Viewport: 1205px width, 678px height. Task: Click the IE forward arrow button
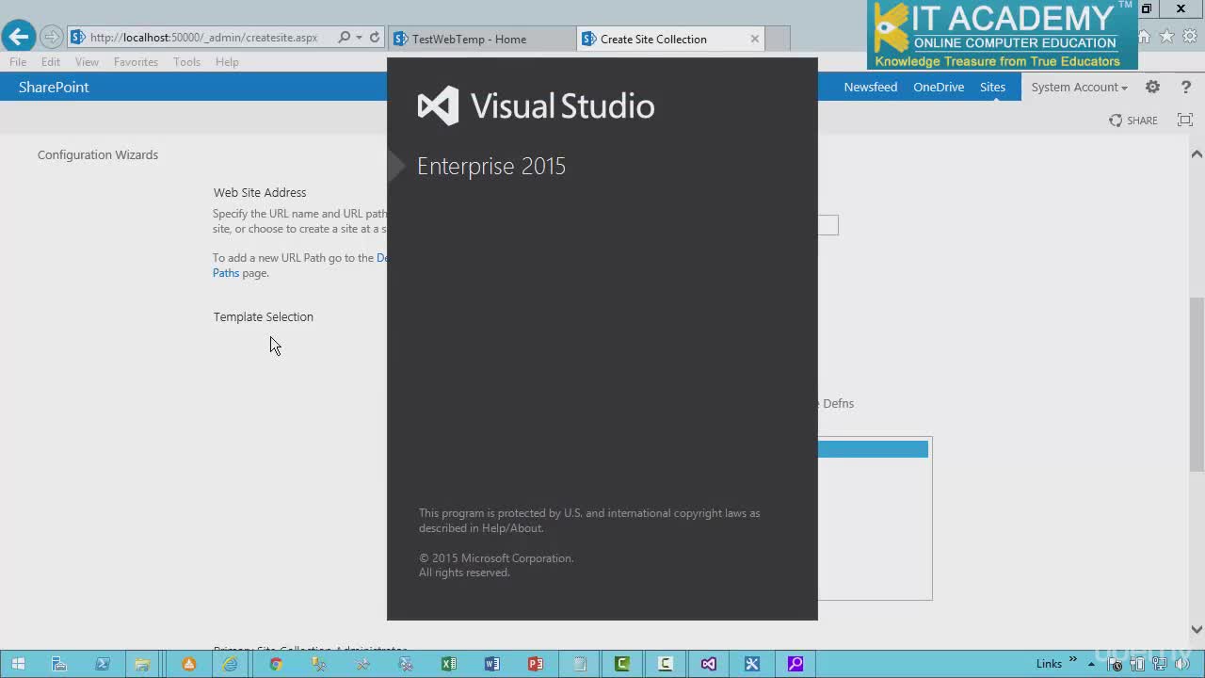51,38
